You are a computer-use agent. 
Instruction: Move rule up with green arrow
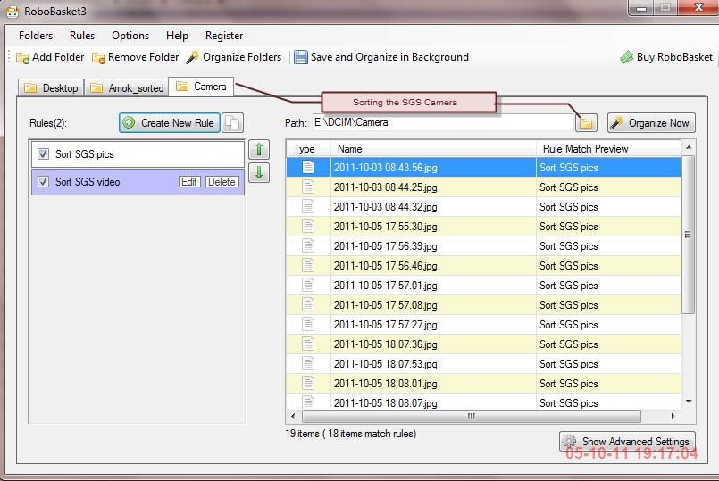259,149
